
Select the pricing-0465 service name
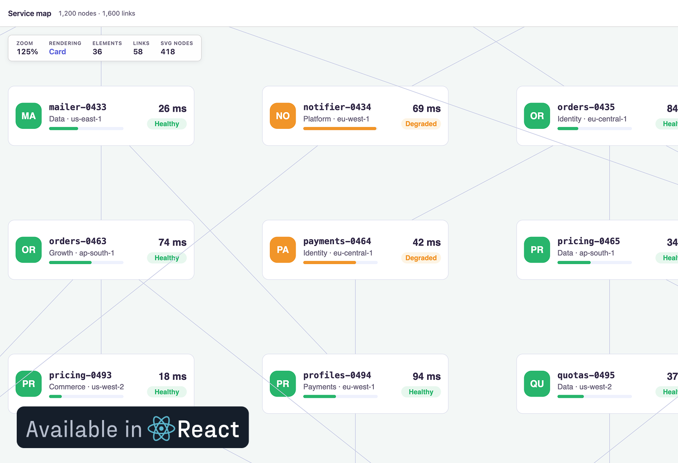click(589, 241)
